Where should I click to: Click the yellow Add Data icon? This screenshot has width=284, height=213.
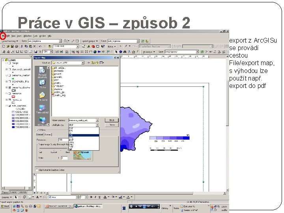[x=49, y=47]
